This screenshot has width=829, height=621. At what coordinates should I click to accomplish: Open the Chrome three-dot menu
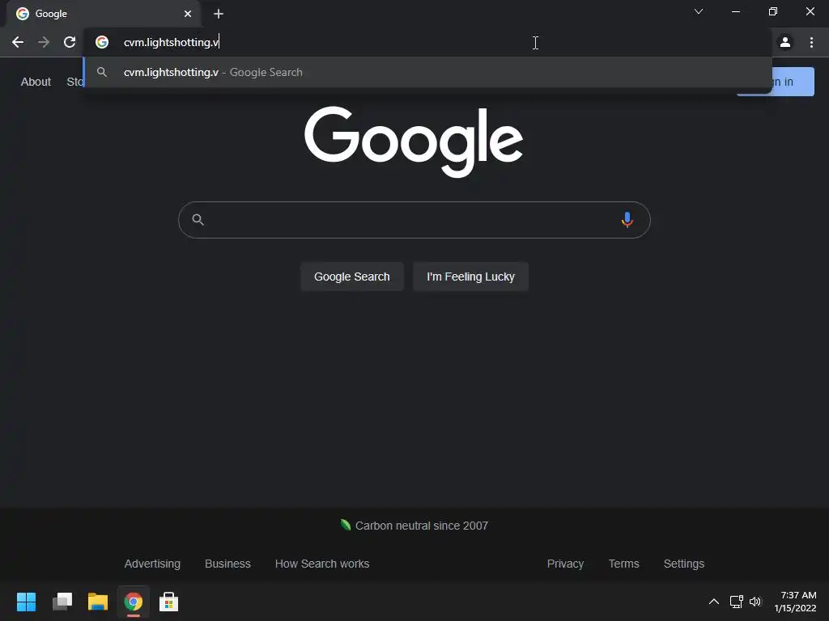click(x=811, y=42)
